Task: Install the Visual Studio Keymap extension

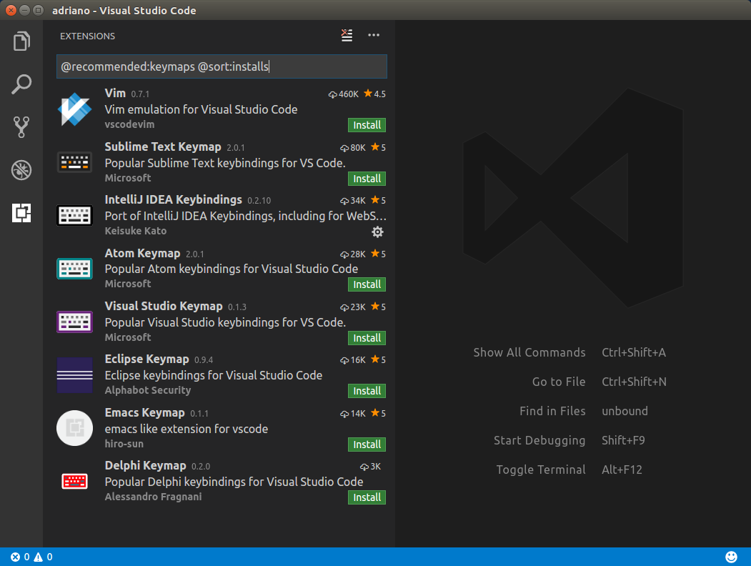Action: click(x=367, y=338)
